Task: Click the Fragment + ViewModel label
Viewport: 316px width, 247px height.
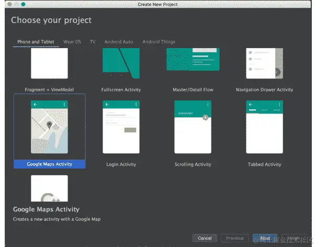Action: click(x=49, y=89)
